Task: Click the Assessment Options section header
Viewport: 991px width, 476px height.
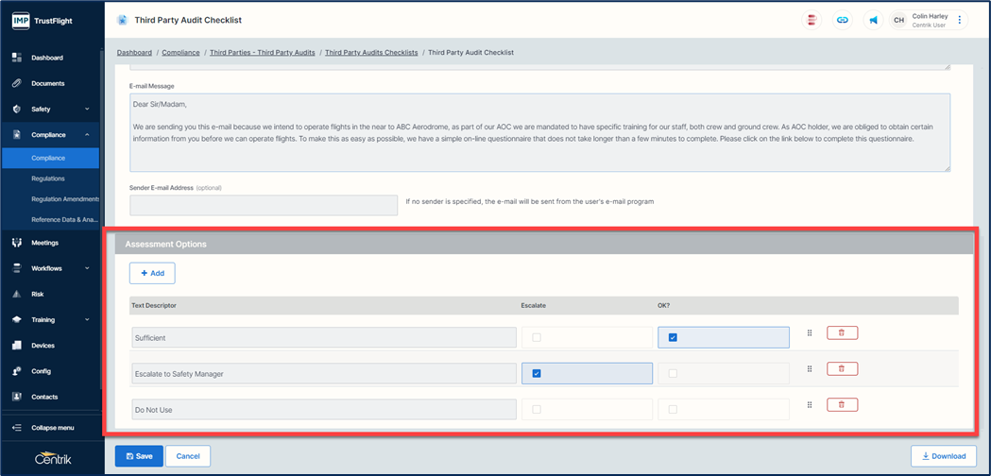Action: [x=543, y=244]
